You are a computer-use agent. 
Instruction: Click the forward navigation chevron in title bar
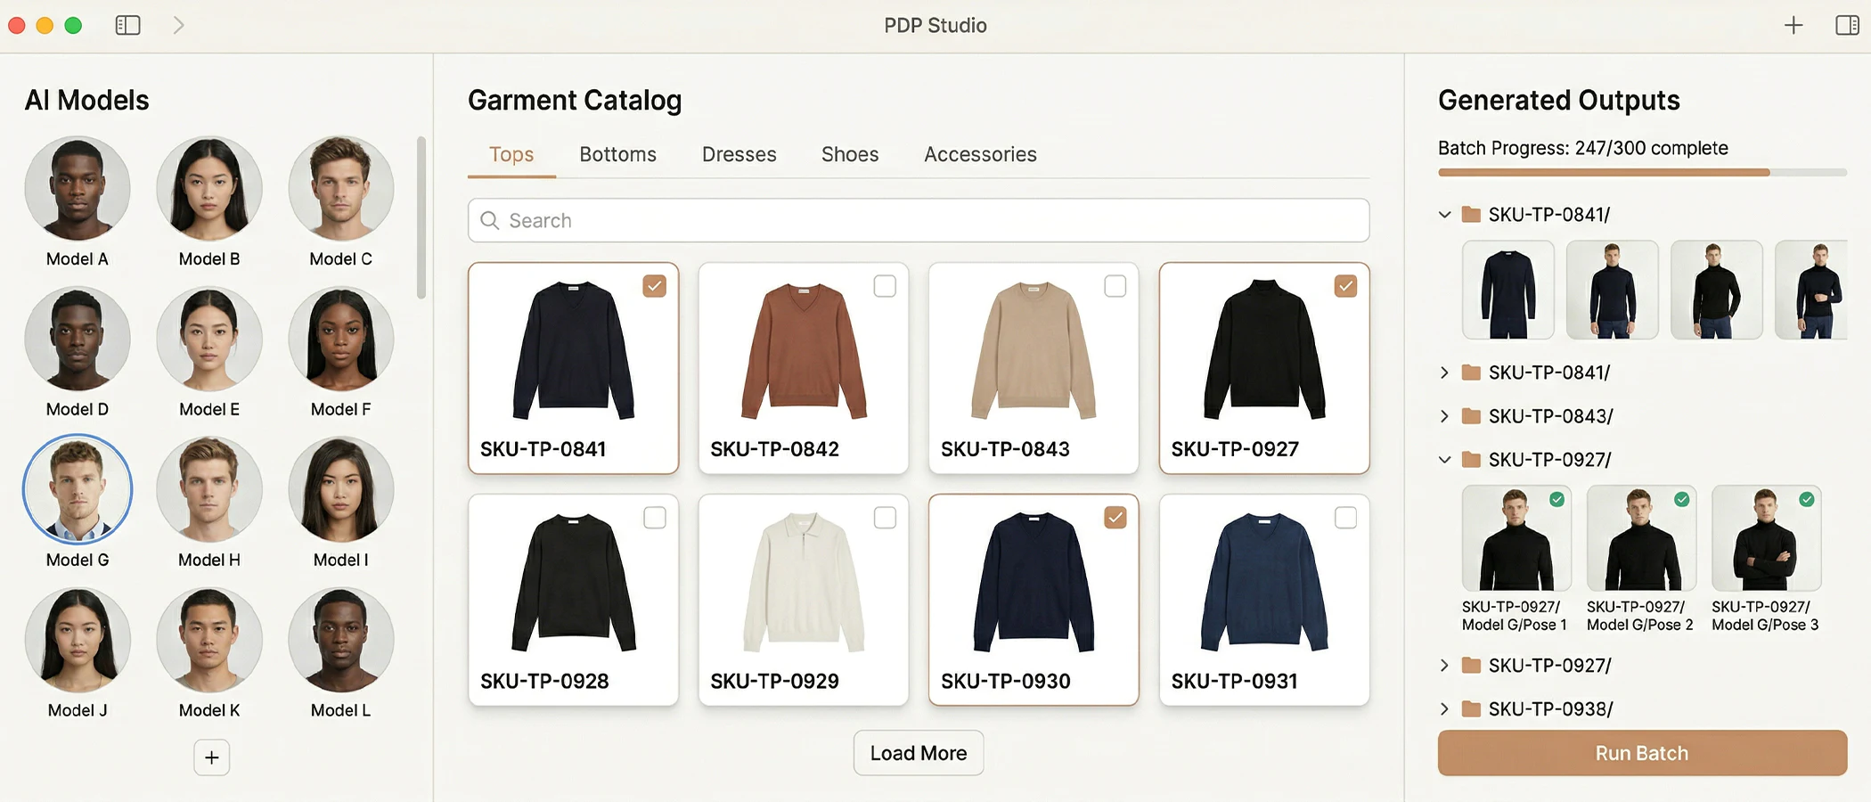coord(178,25)
